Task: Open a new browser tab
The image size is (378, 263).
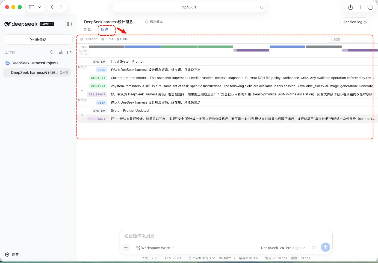Action: (360, 7)
